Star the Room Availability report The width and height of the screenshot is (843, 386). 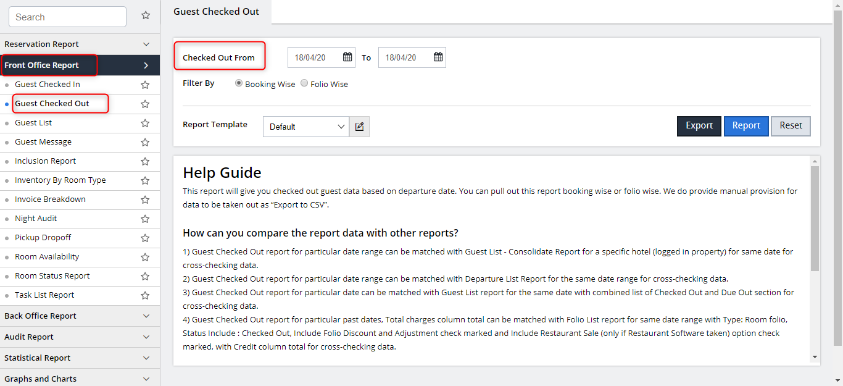pyautogui.click(x=145, y=257)
